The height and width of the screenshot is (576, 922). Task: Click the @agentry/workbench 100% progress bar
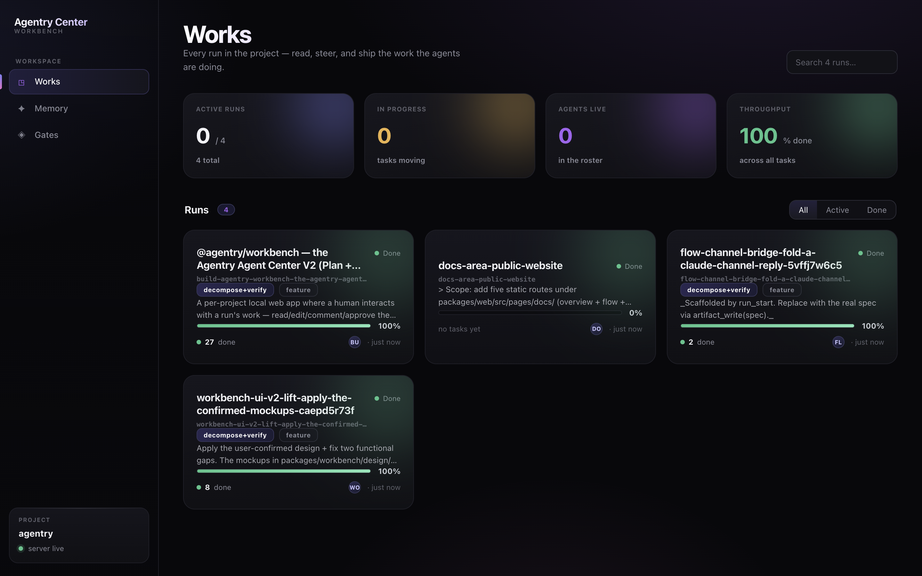(283, 326)
